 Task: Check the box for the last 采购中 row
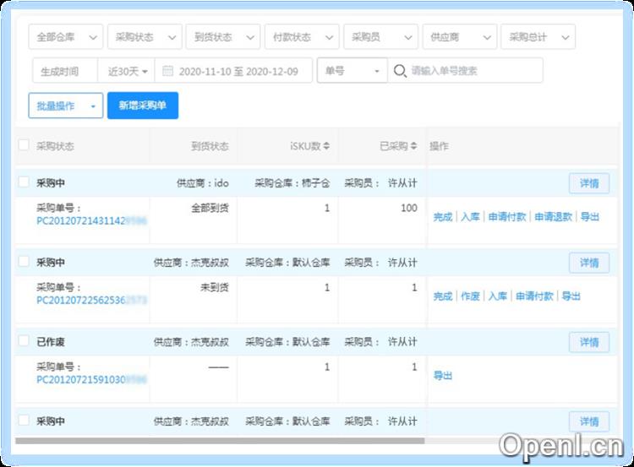point(24,421)
